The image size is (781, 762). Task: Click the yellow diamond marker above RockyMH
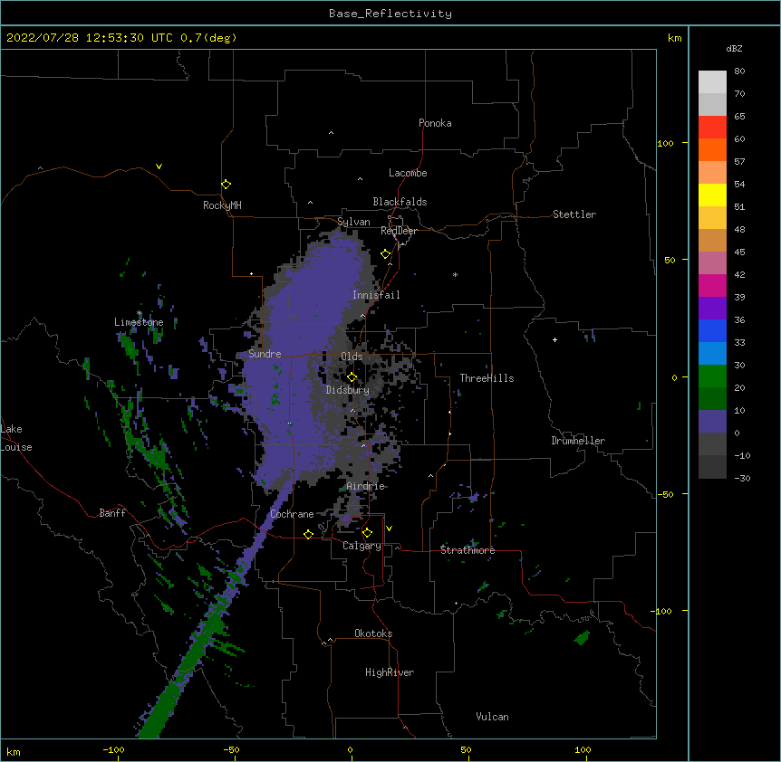click(x=227, y=185)
